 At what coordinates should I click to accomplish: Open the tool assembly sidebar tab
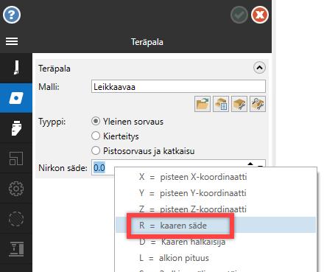pos(16,128)
